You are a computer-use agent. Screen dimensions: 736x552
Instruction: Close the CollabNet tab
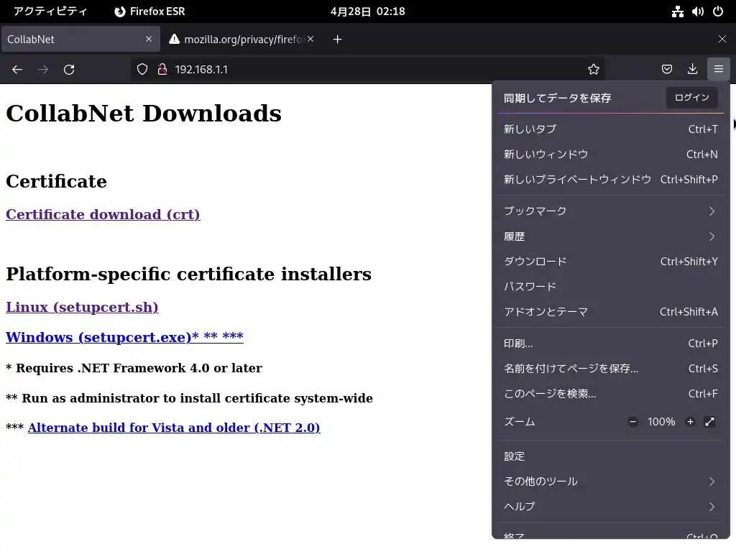(149, 39)
